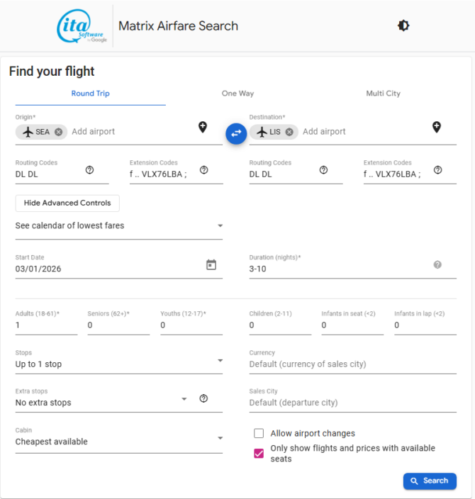Enable the Allow airport changes checkbox
Viewport: 475px width, 499px height.
[x=259, y=433]
